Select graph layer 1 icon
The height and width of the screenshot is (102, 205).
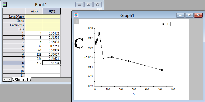[x=77, y=22]
